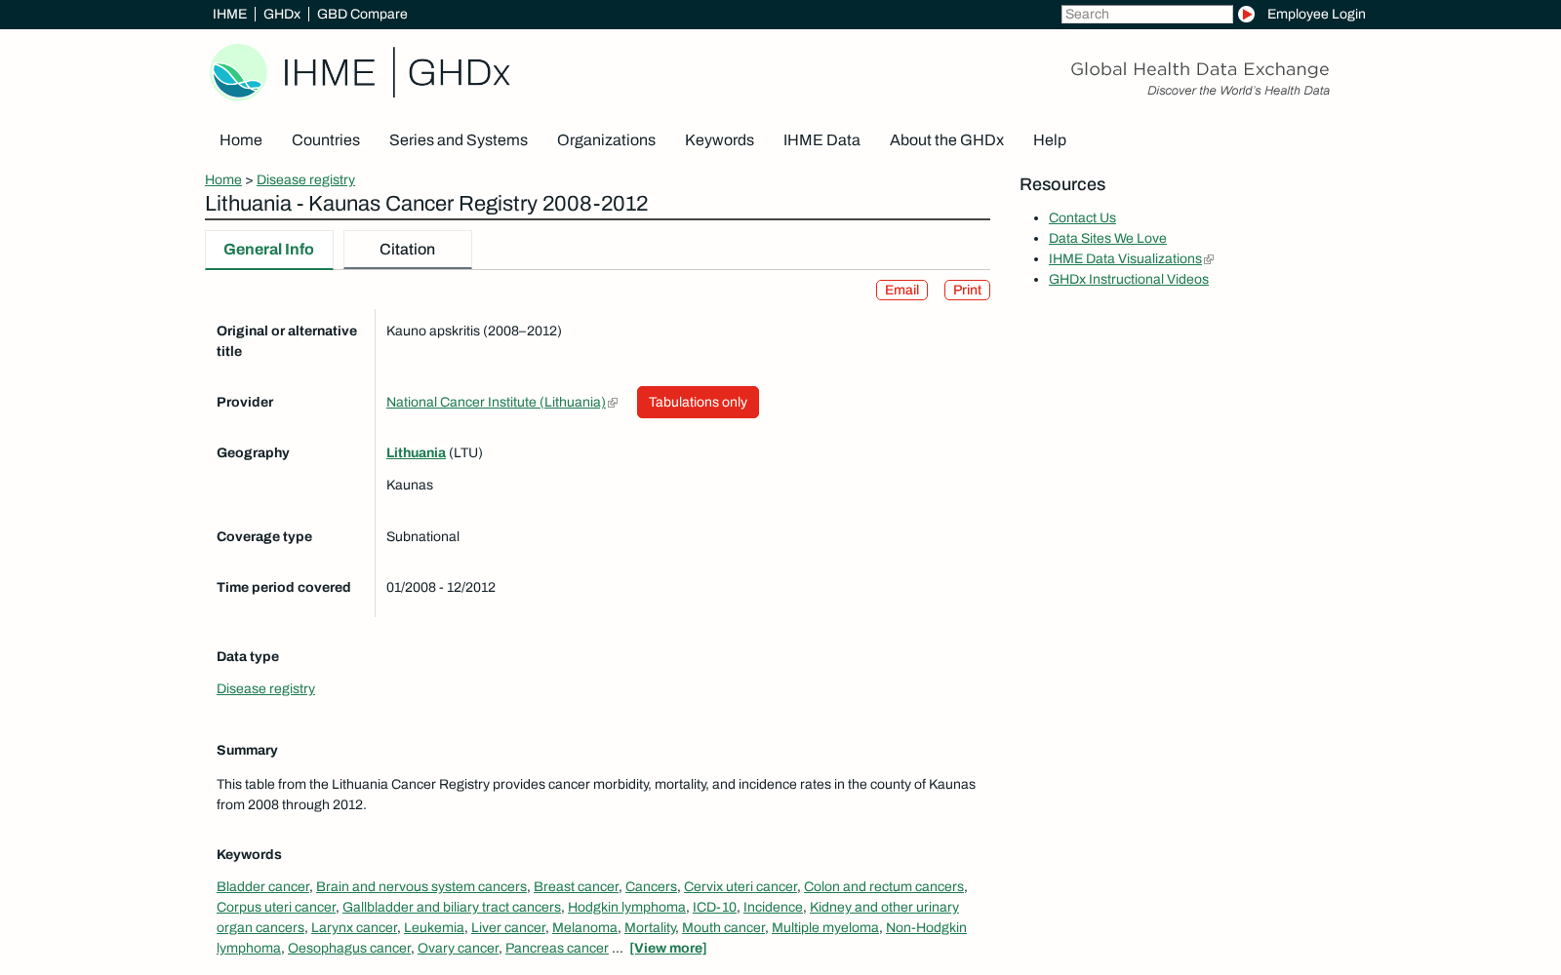The width and height of the screenshot is (1561, 975).
Task: Click the ICD-10 keyword link
Action: 714,907
